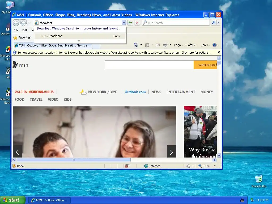
Task: Open the Edit menu
Action: tap(25, 30)
